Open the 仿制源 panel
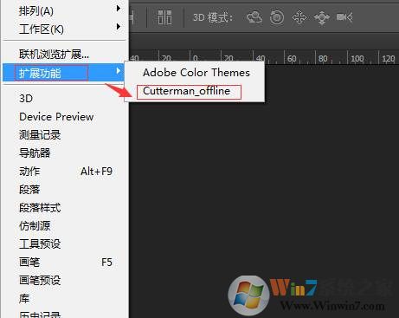The width and height of the screenshot is (399, 318). click(x=65, y=226)
